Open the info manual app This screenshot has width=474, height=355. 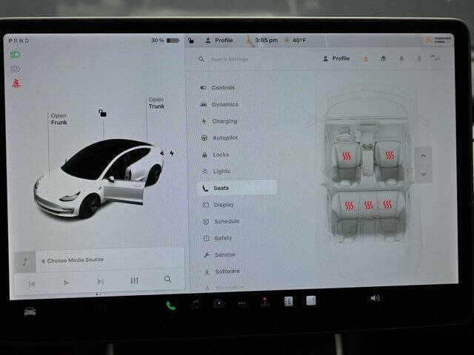click(x=288, y=301)
